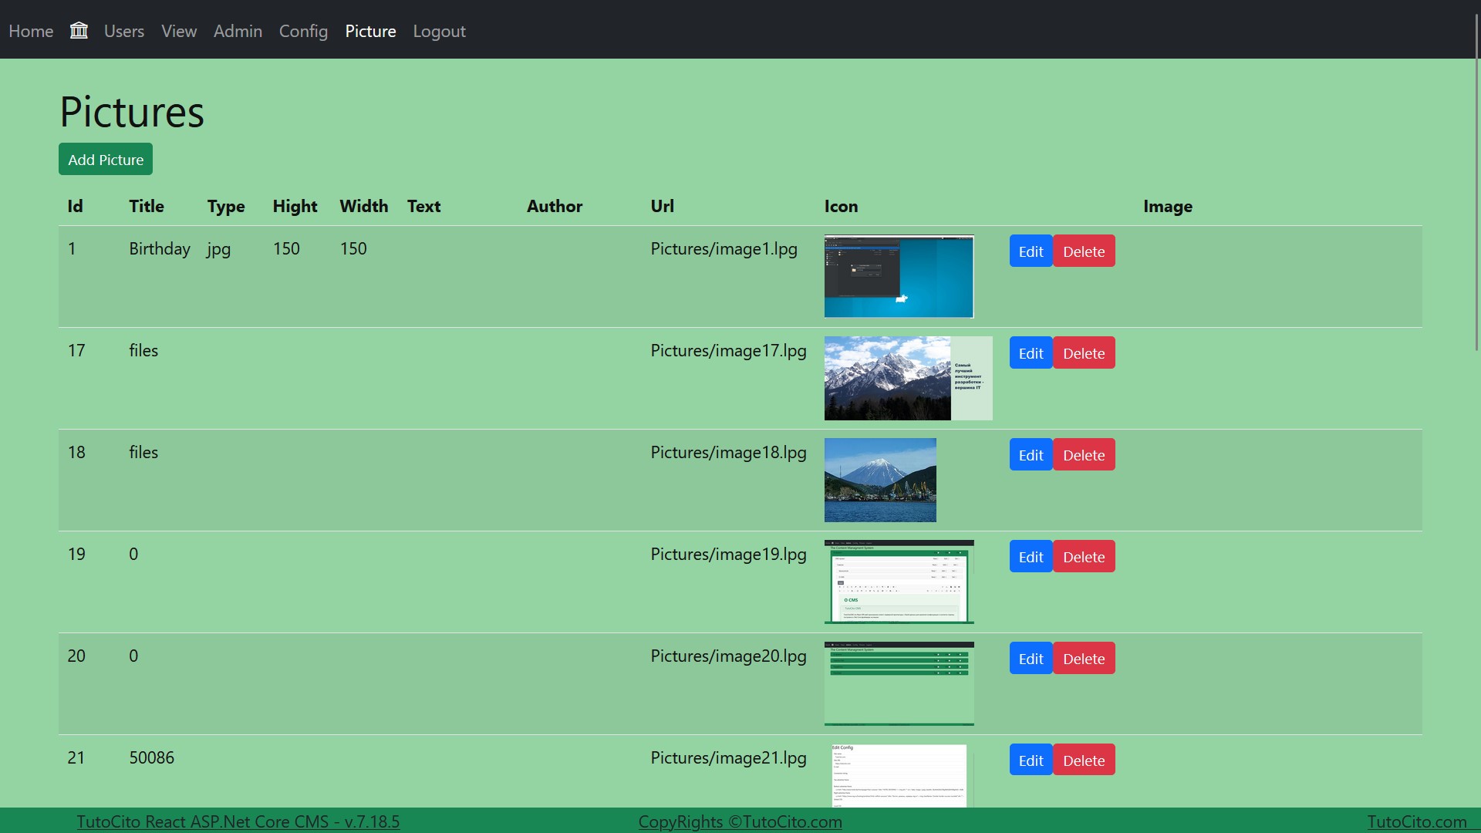Image resolution: width=1481 pixels, height=833 pixels.
Task: Click Logout in the navigation bar
Action: coord(439,31)
